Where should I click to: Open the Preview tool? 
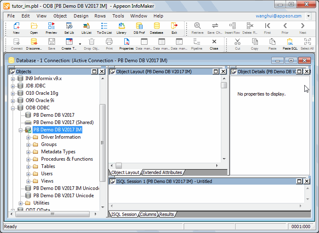(51, 28)
